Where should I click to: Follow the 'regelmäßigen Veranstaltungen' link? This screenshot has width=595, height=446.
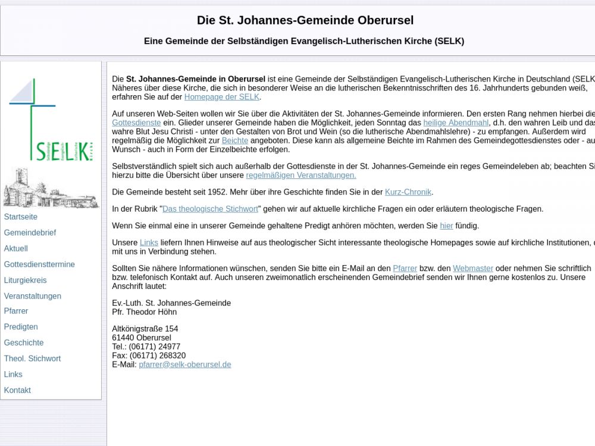point(300,175)
